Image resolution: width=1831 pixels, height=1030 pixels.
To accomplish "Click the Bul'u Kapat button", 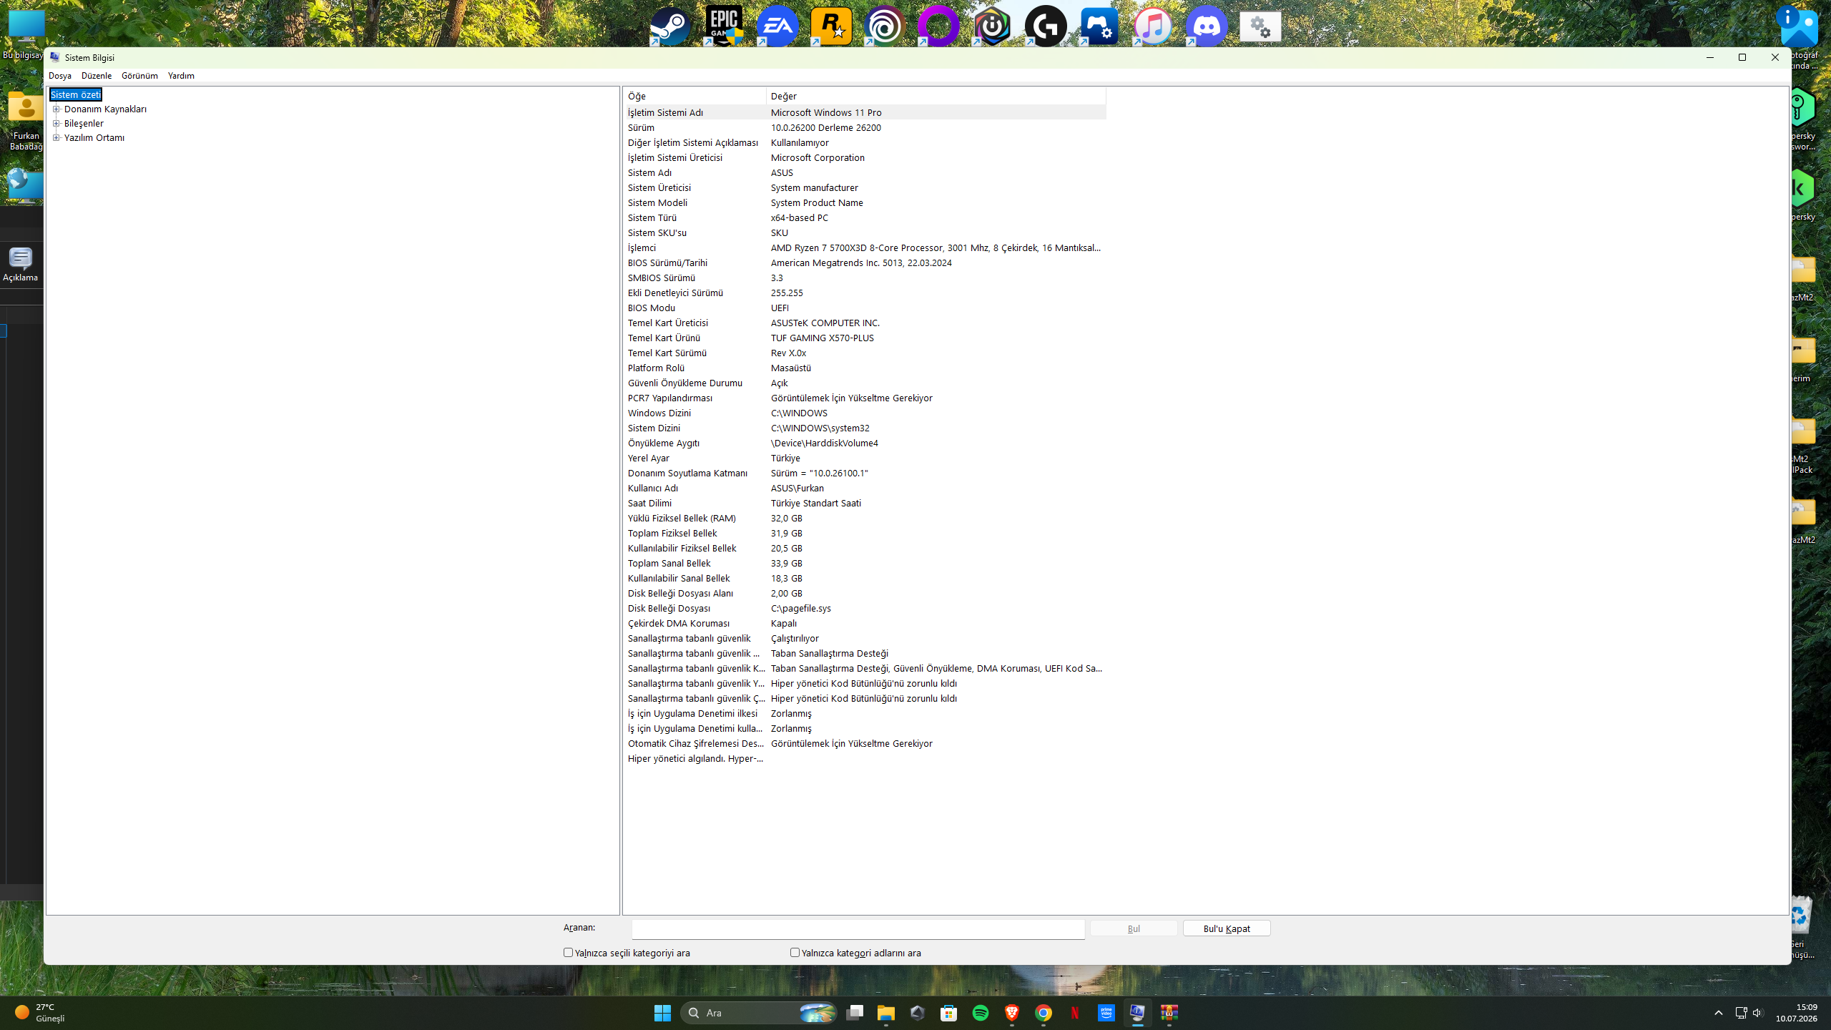I will click(1227, 928).
